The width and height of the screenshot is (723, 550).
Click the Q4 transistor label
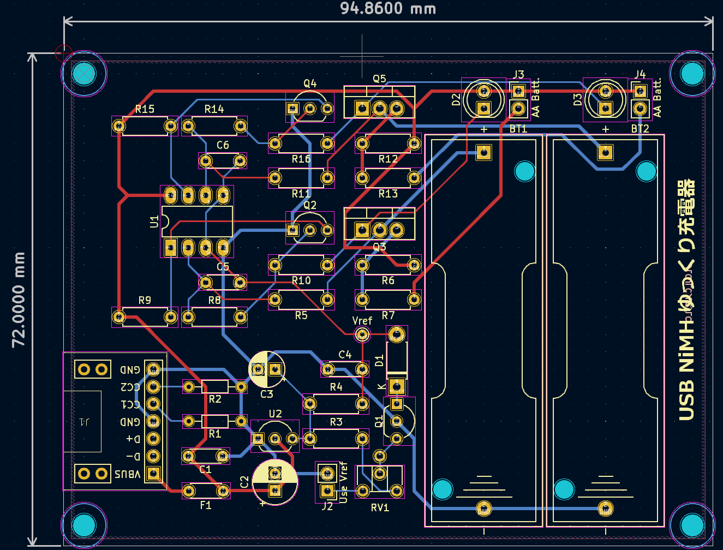(x=310, y=83)
